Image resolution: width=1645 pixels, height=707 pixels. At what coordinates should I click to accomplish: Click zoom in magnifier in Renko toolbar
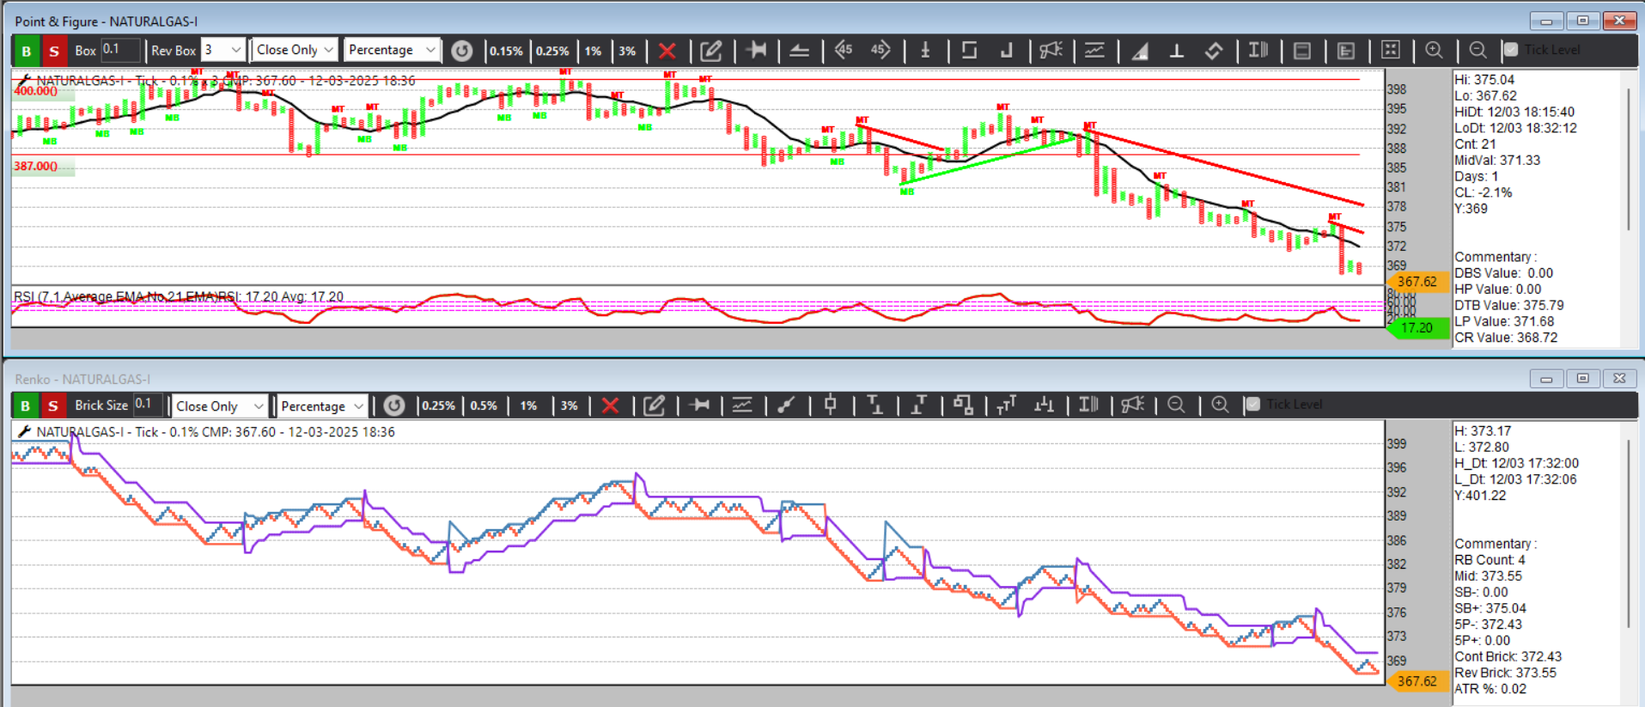(x=1220, y=405)
